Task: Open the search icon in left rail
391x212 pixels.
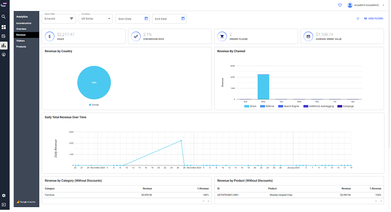Action: pyautogui.click(x=4, y=17)
